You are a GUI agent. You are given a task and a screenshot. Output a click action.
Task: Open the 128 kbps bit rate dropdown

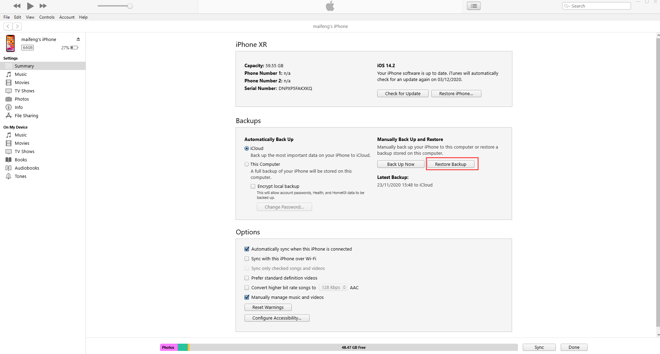tap(333, 287)
